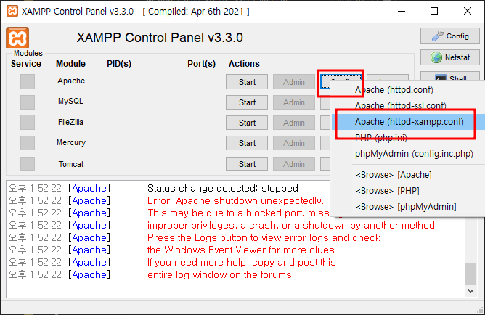The image size is (485, 315).
Task: Toggle the FileZilla service checkbox
Action: (x=28, y=123)
